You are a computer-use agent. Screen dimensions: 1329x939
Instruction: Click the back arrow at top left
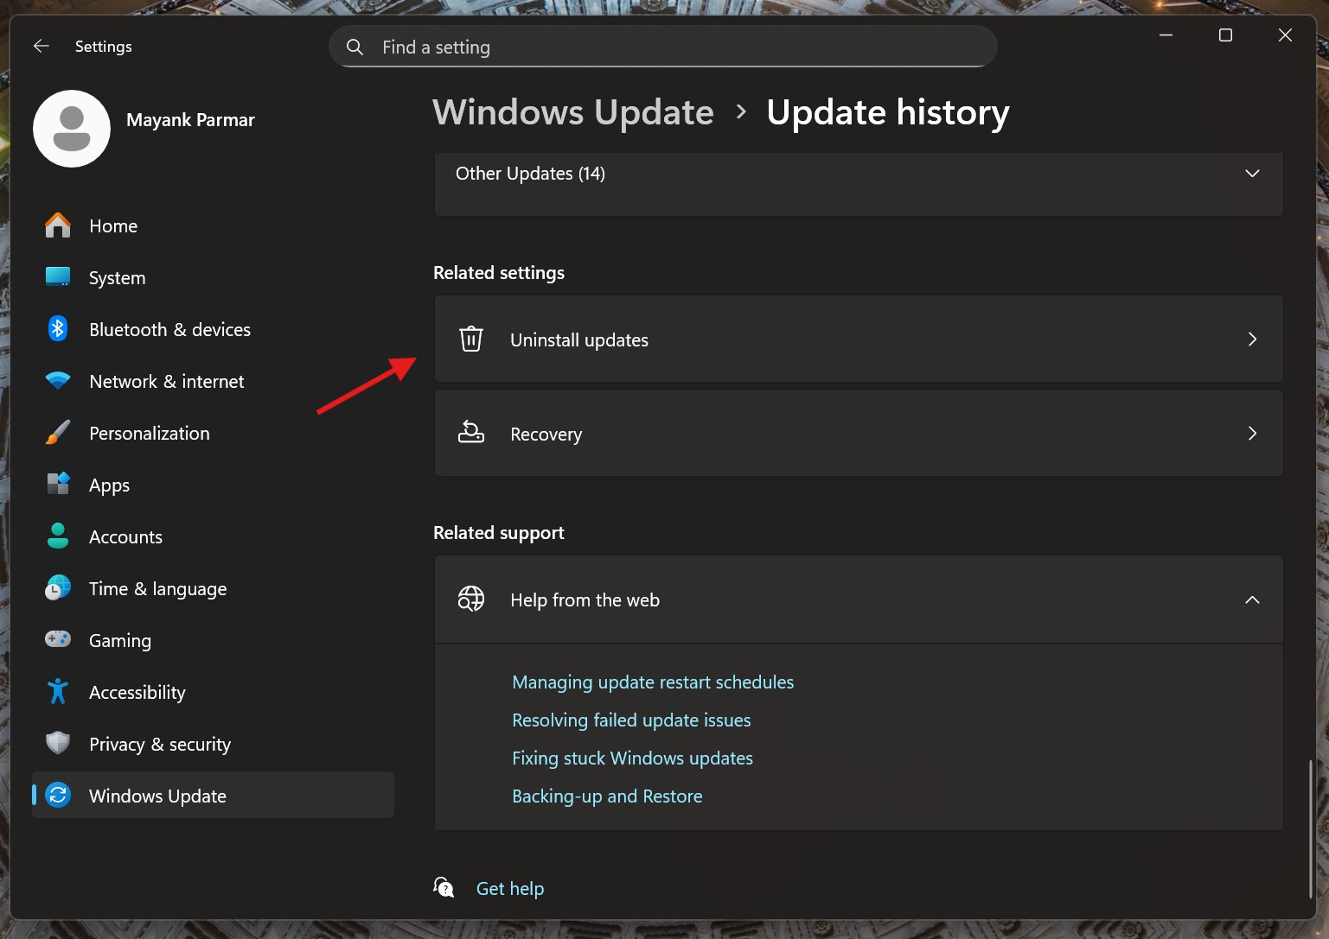coord(41,46)
